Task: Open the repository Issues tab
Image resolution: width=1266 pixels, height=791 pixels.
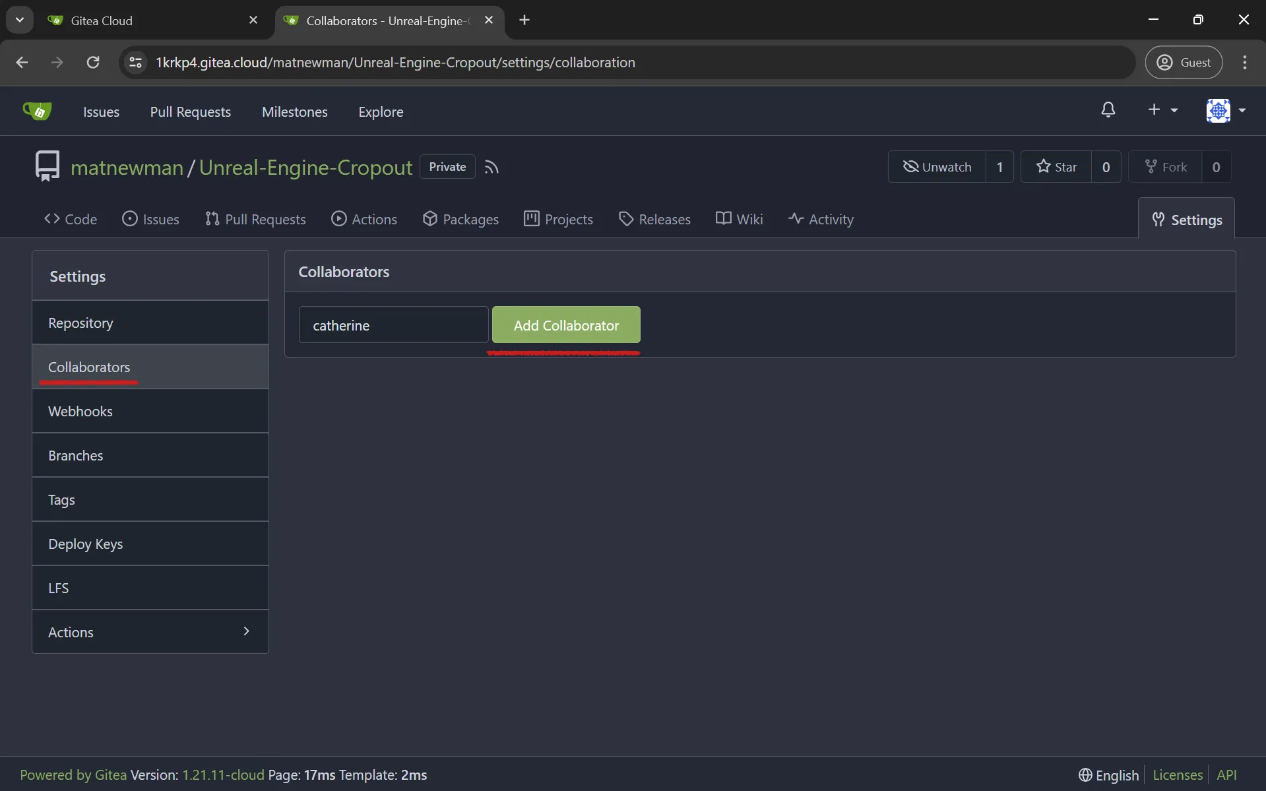Action: (150, 219)
